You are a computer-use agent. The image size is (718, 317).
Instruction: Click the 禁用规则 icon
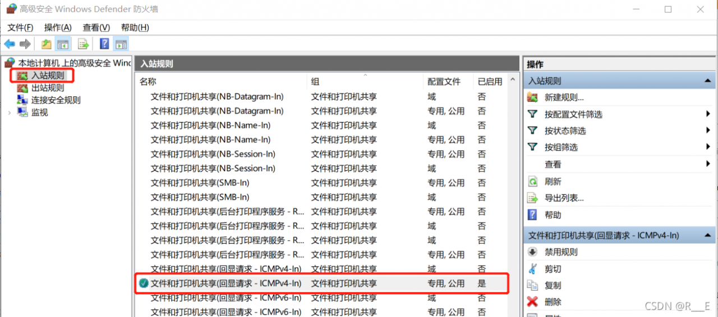tap(533, 252)
